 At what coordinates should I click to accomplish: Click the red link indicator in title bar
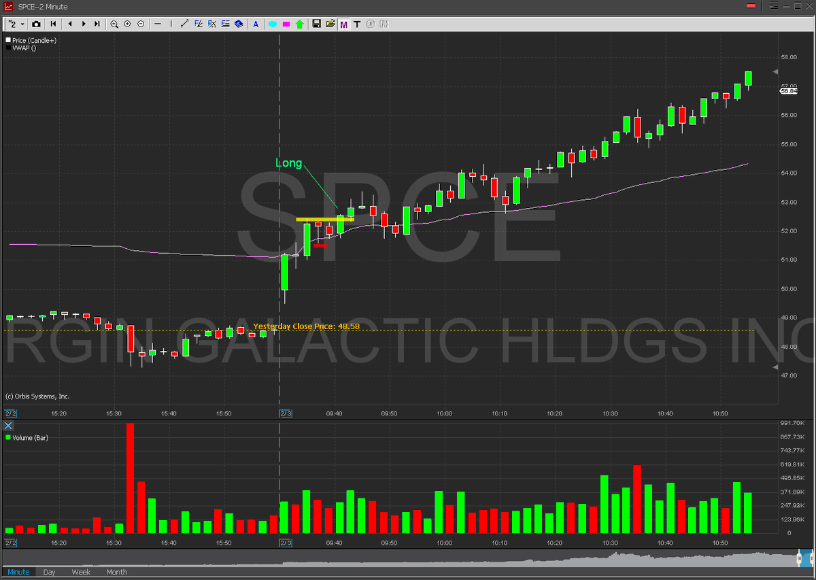[751, 5]
